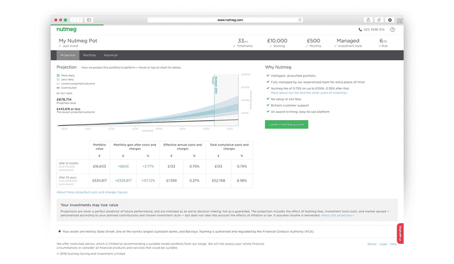Click the 0.27% annual costs cell

coord(194,181)
